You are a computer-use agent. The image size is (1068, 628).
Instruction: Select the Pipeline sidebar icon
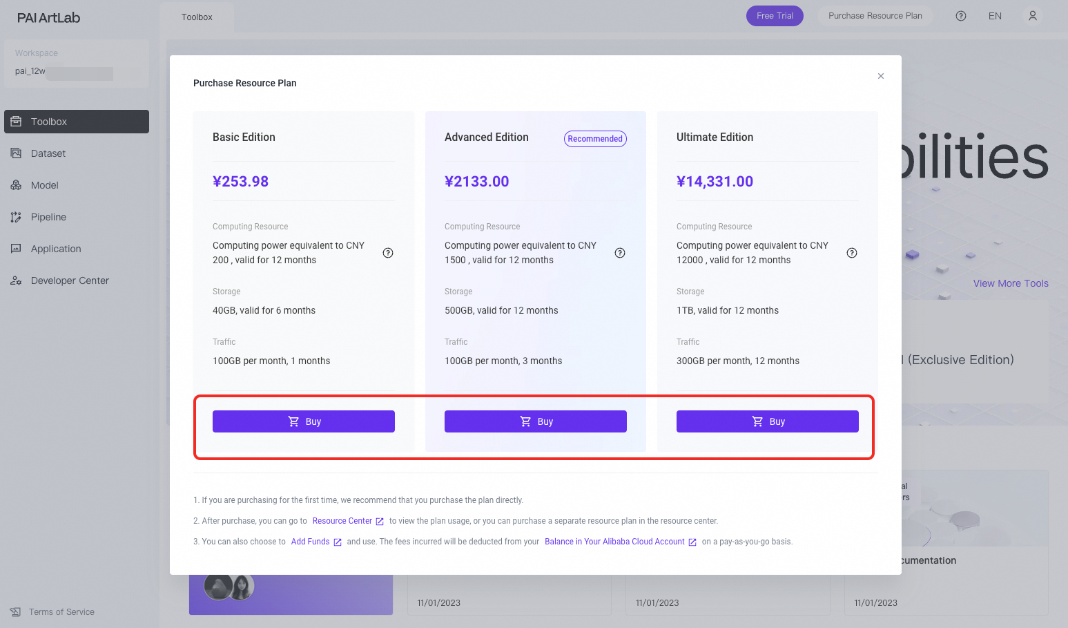click(x=15, y=216)
